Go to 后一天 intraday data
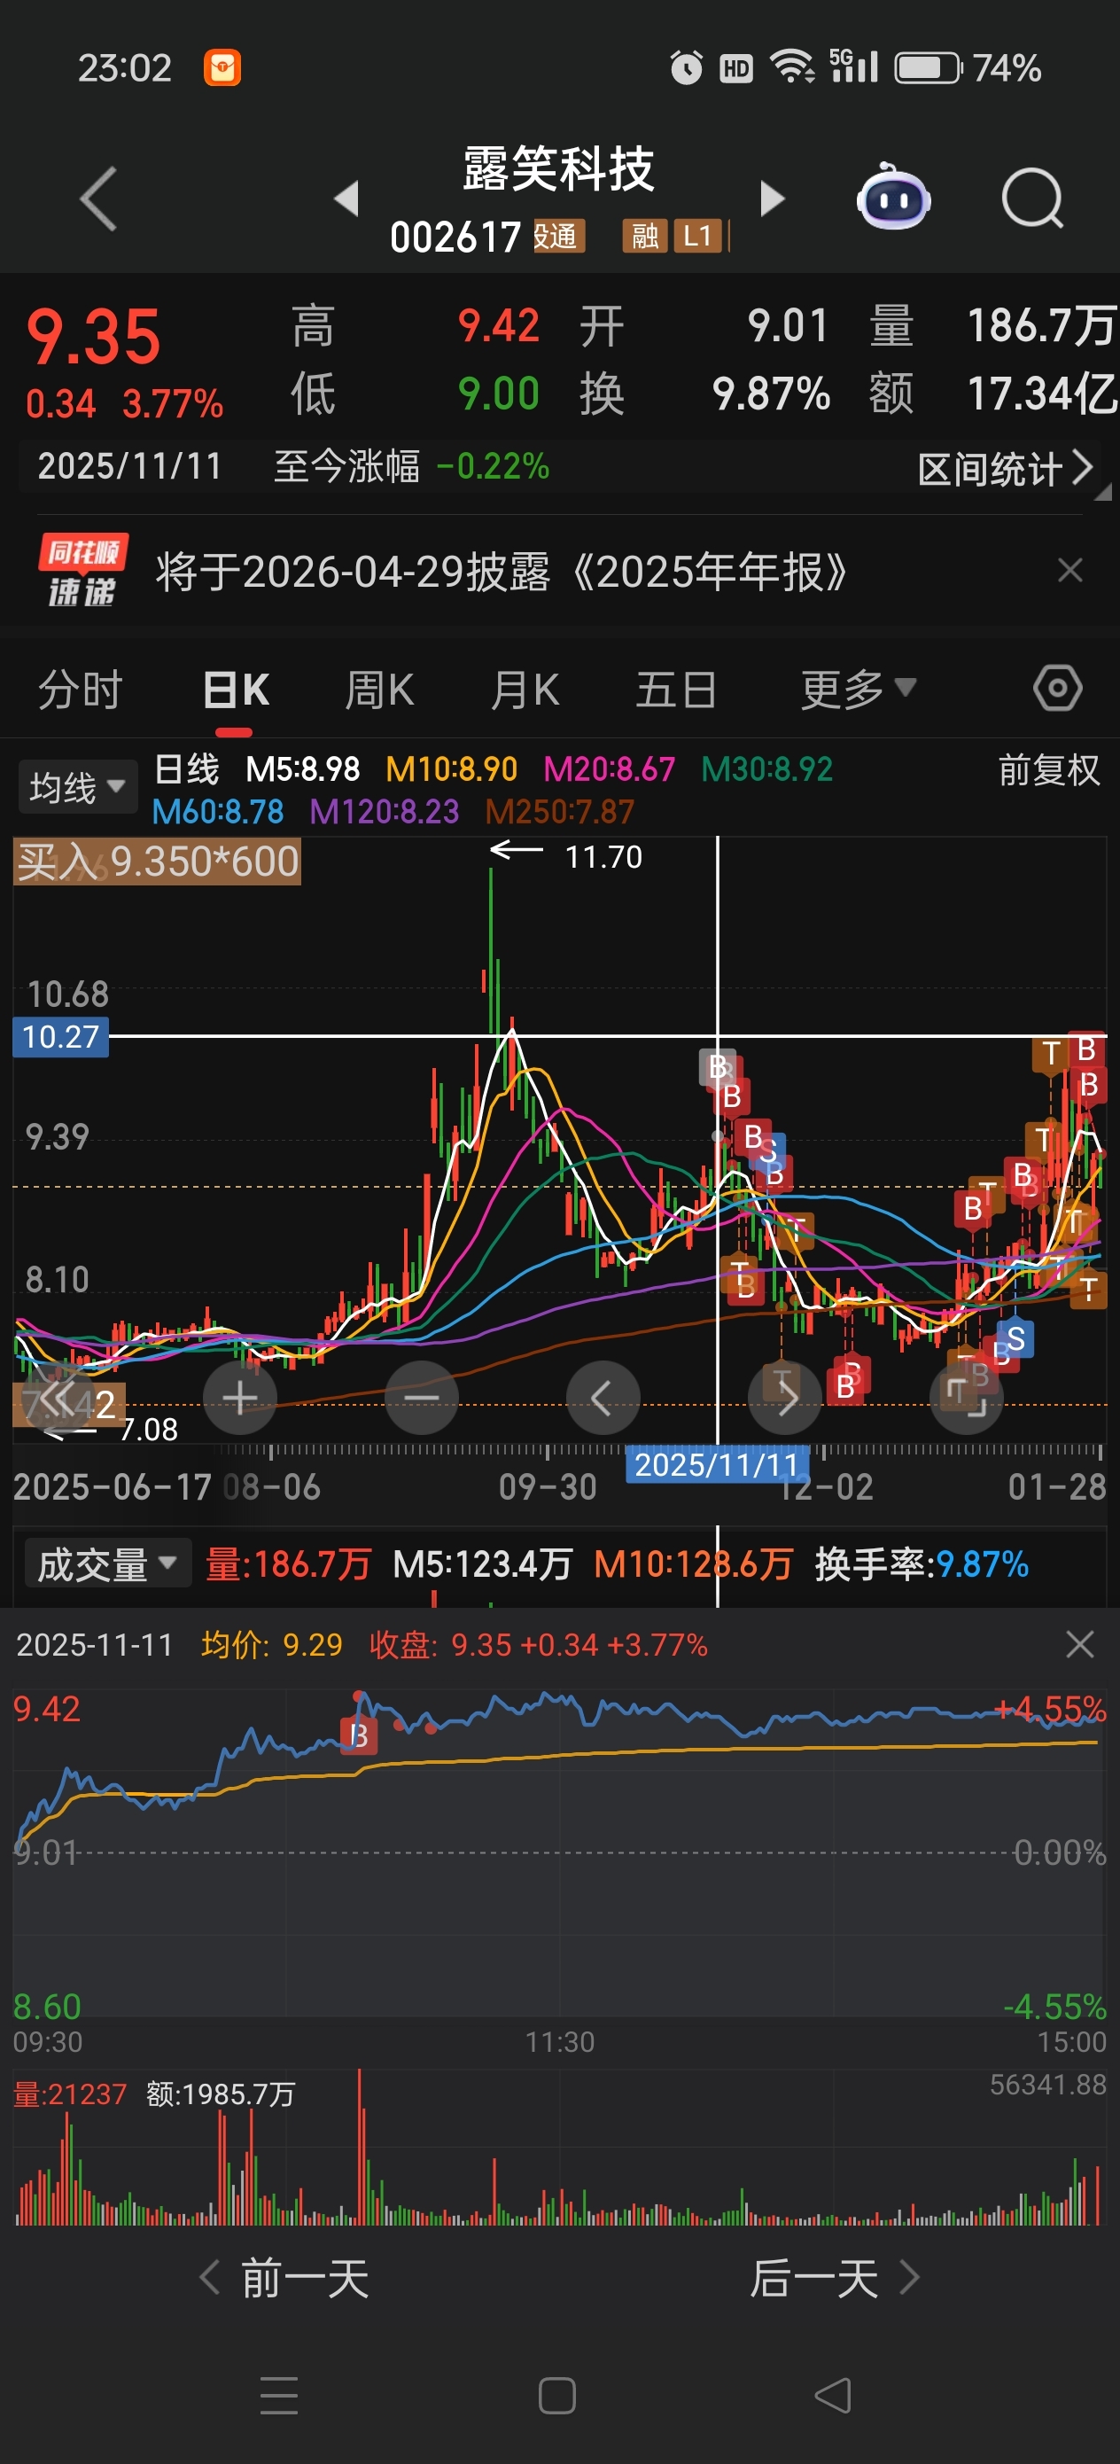Screen dimensions: 1120x2464 coord(833,2279)
